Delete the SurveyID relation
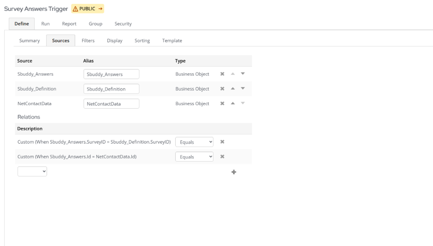The image size is (433, 246). (222, 142)
